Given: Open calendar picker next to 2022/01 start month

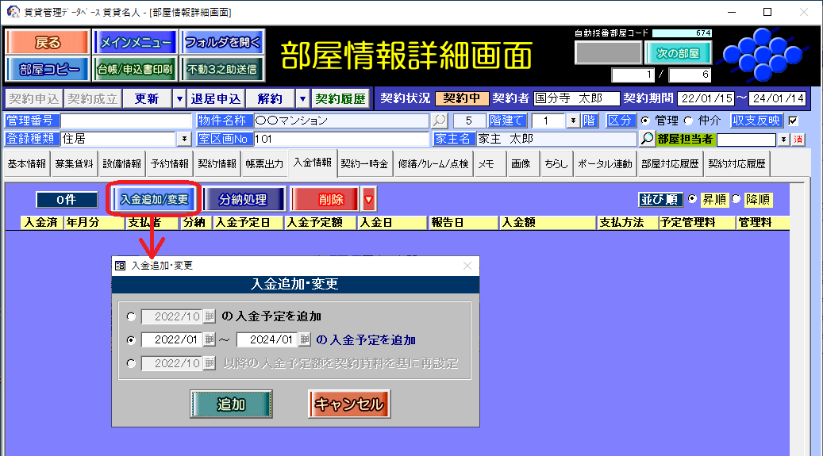Looking at the screenshot, I should [210, 340].
